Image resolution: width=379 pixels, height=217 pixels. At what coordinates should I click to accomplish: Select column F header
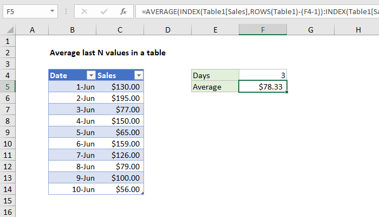pyautogui.click(x=263, y=31)
